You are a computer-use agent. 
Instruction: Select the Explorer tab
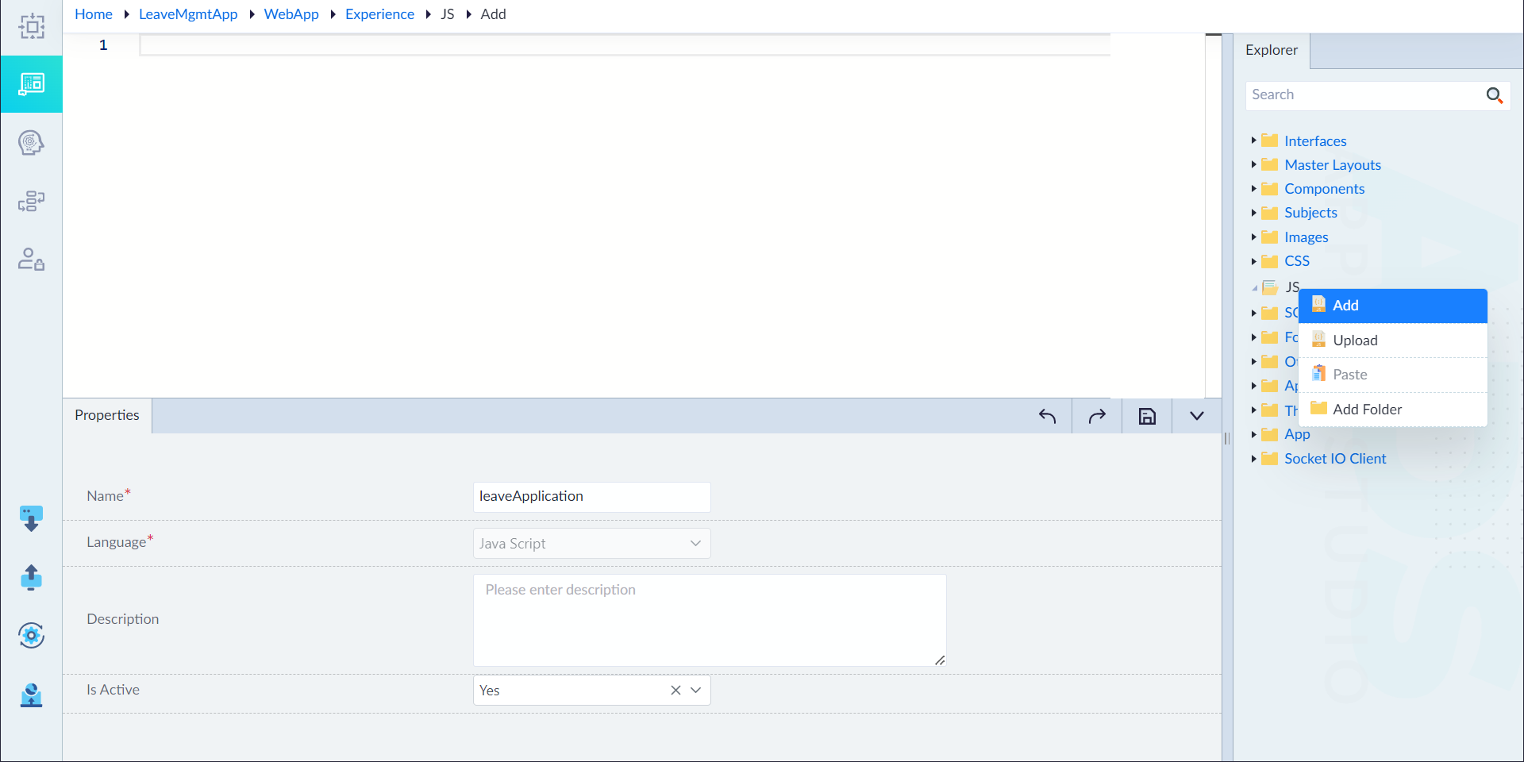(1272, 50)
